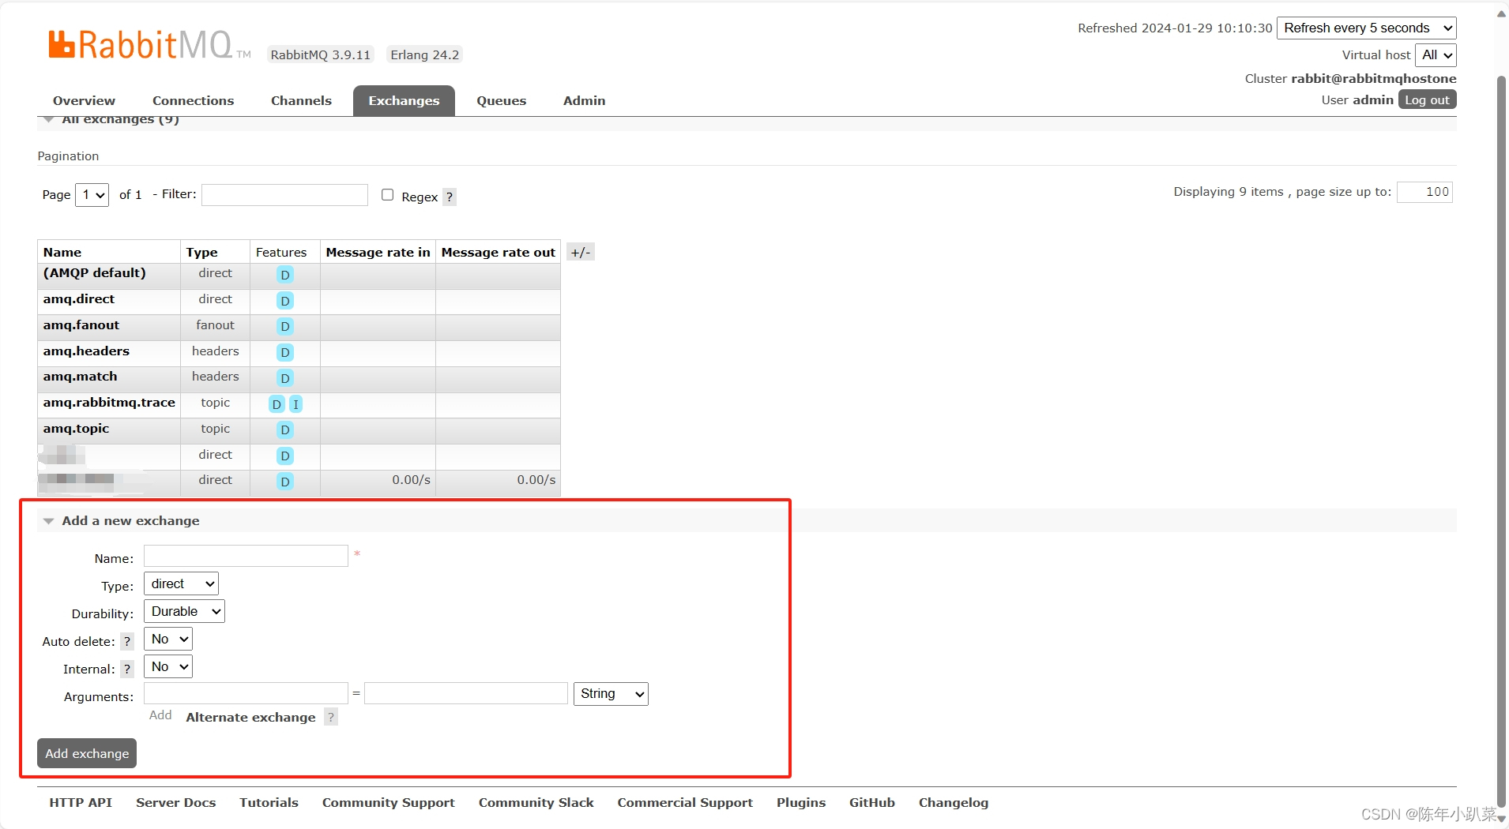The width and height of the screenshot is (1509, 829).
Task: Sort by the Name column header
Action: [x=62, y=253]
